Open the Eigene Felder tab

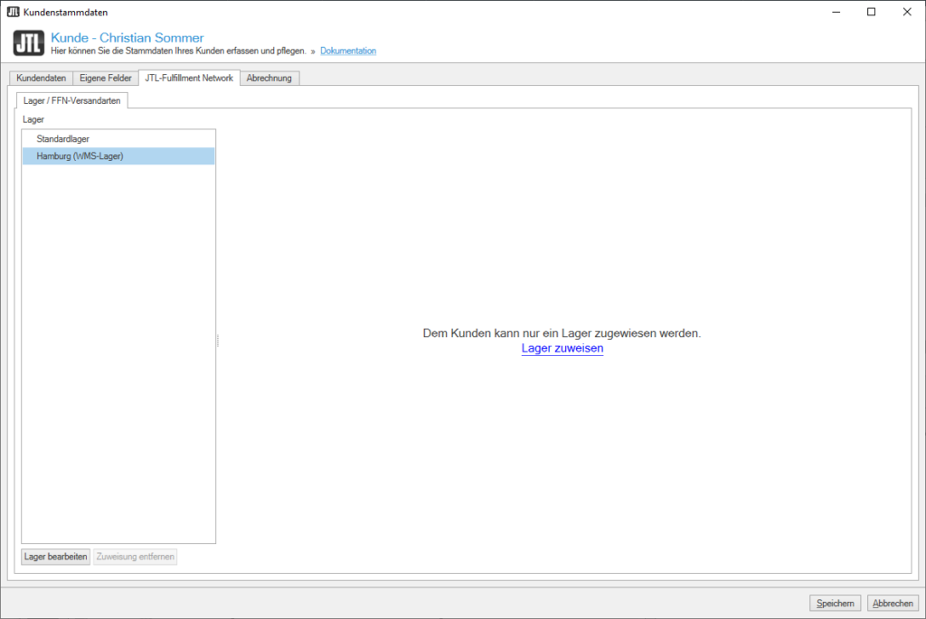106,79
